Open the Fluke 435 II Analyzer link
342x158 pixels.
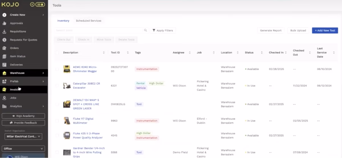(88, 135)
